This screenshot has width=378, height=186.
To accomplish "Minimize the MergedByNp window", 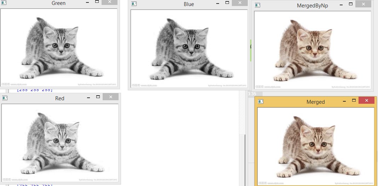I will point(341,5).
